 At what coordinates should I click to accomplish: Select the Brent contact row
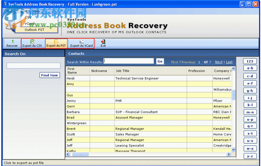[149, 129]
